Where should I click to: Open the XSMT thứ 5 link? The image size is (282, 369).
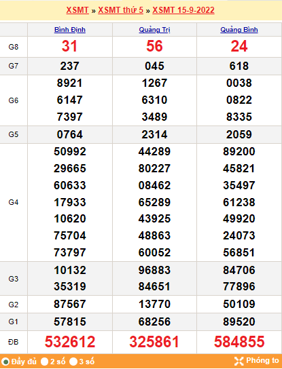[120, 10]
